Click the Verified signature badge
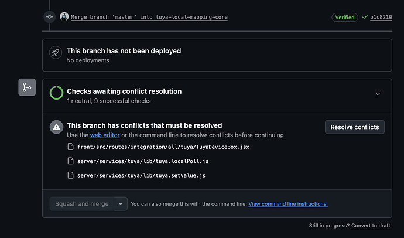Image resolution: width=404 pixels, height=238 pixels. [x=344, y=17]
